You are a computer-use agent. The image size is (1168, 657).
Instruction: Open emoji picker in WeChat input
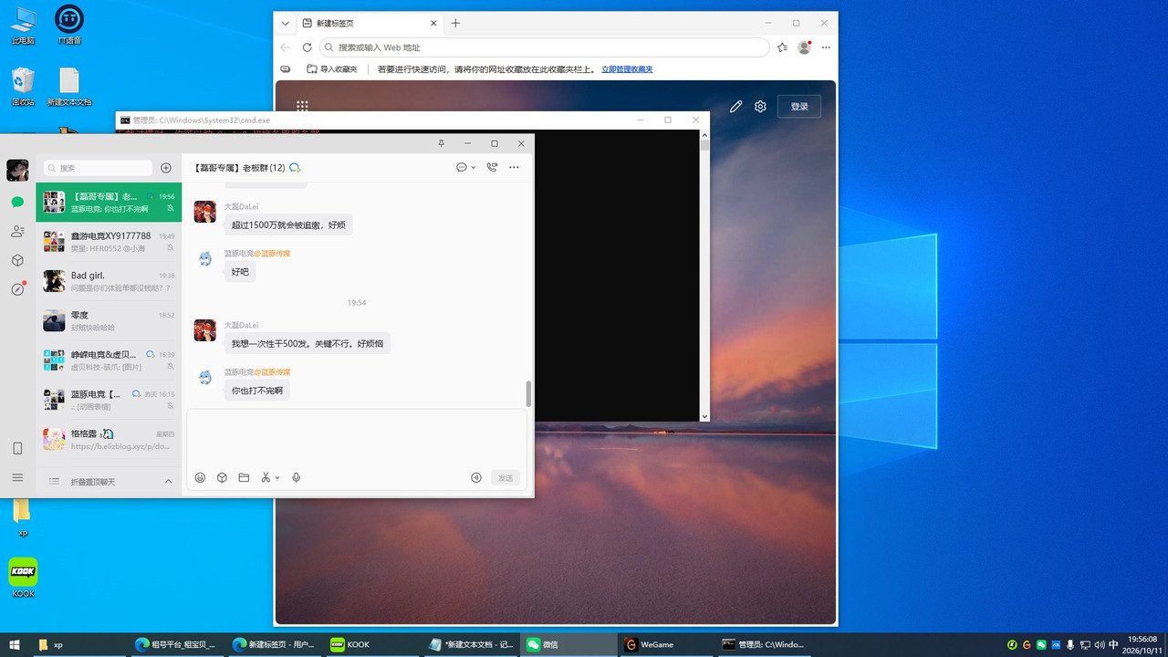click(201, 477)
